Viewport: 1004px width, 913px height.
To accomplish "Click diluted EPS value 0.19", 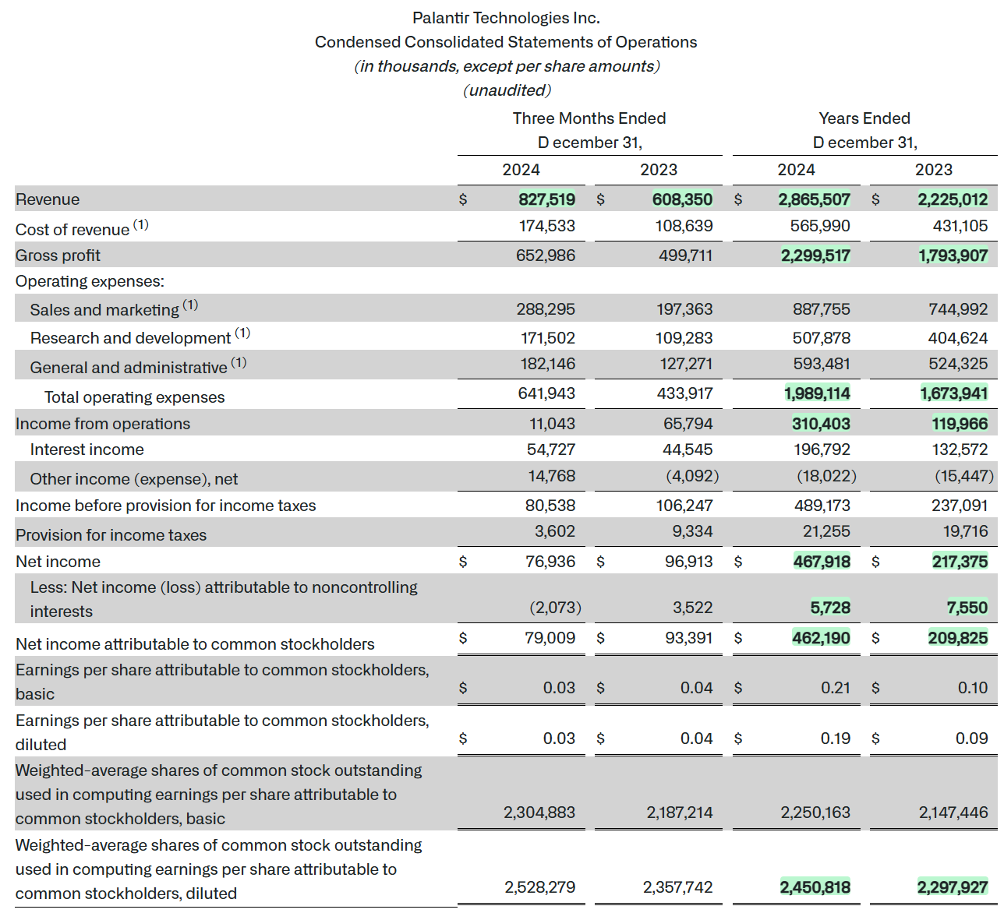I will (836, 739).
